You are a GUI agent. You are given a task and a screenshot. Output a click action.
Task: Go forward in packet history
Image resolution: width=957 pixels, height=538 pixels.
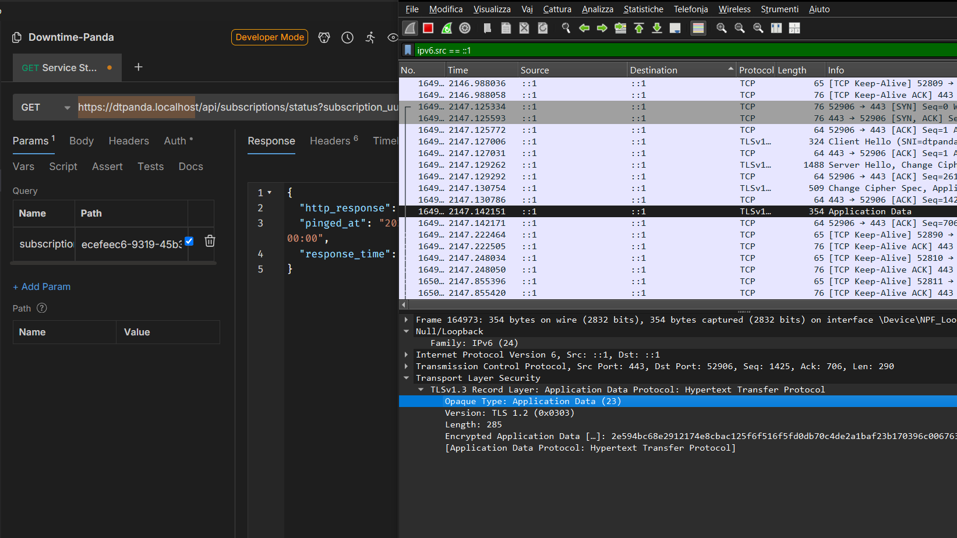602,28
